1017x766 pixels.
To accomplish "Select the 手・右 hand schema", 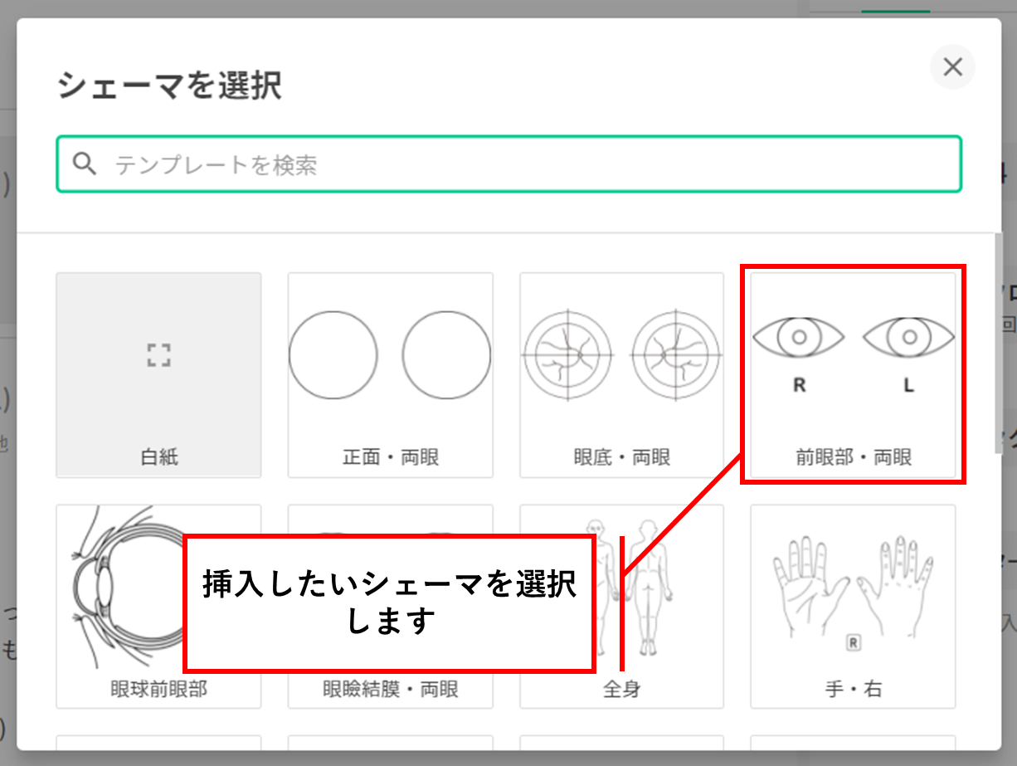I will click(x=853, y=607).
